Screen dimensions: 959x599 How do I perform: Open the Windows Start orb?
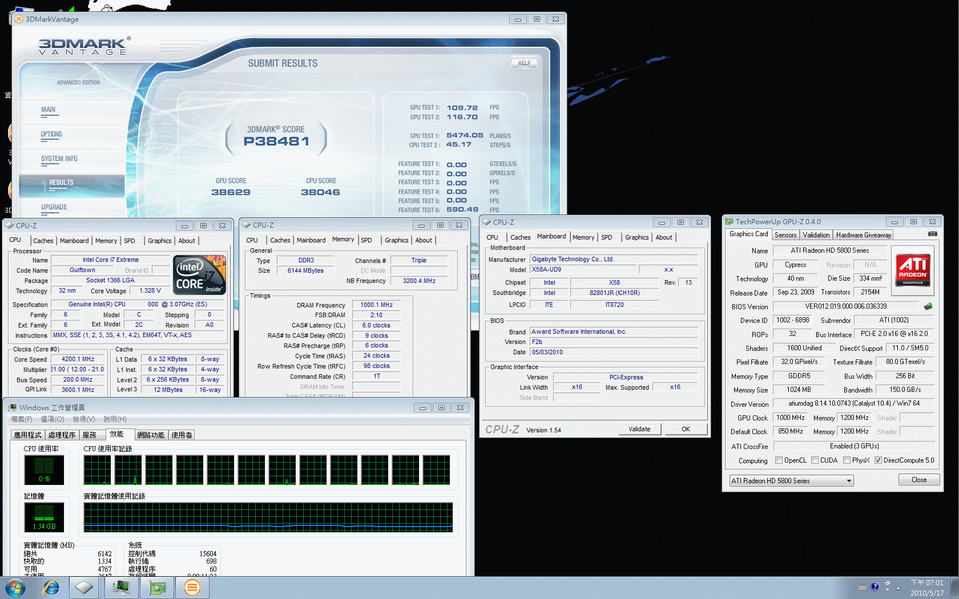(x=15, y=587)
